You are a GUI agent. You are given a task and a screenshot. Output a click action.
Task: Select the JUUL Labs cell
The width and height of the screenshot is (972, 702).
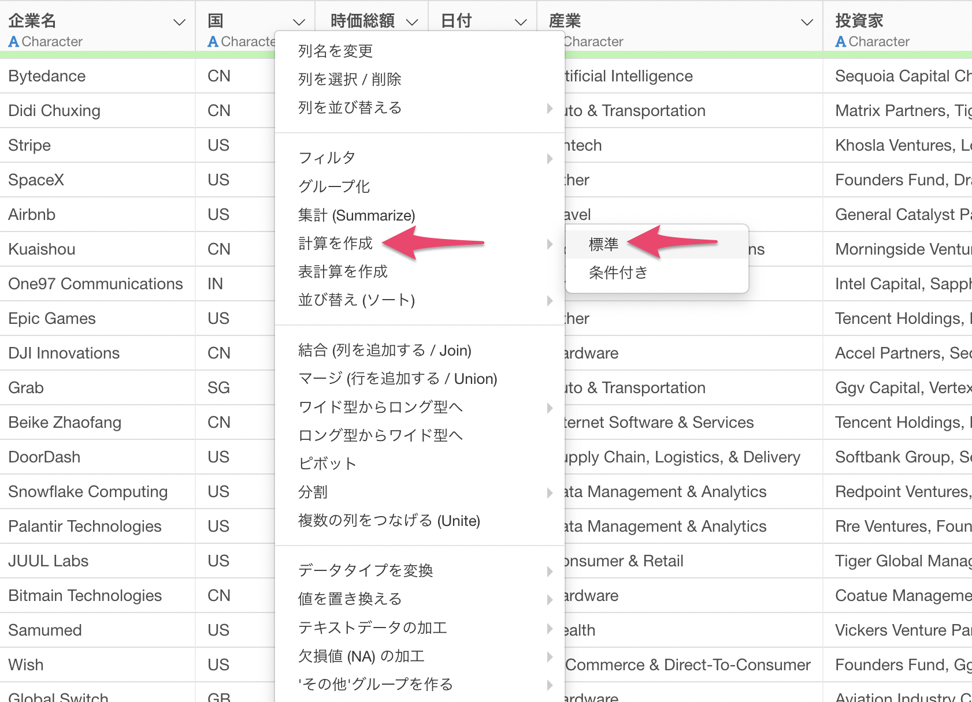coord(98,561)
